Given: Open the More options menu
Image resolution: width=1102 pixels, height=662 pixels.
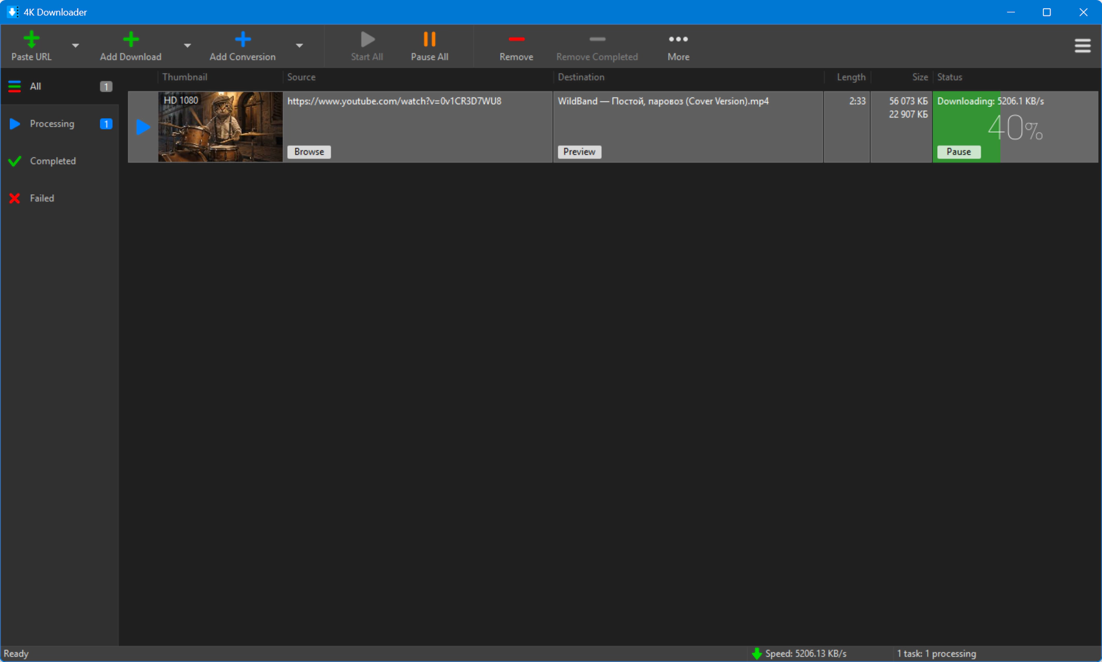Looking at the screenshot, I should click(678, 46).
